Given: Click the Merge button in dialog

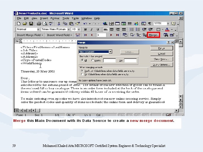Looking at the screenshot, I should (x=162, y=48).
